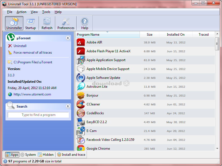
Task: Sort by the Program Name column
Action: (x=107, y=35)
